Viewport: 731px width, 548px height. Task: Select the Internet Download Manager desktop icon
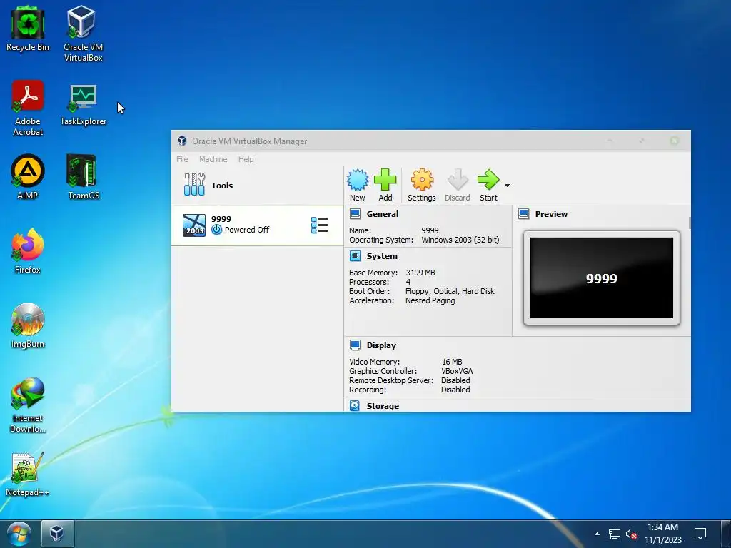pos(28,405)
